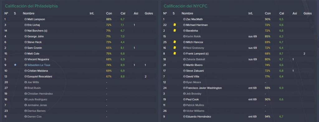Click info icon beside Matt Lampson
The width and height of the screenshot is (319, 122).
pyautogui.click(x=26, y=19)
